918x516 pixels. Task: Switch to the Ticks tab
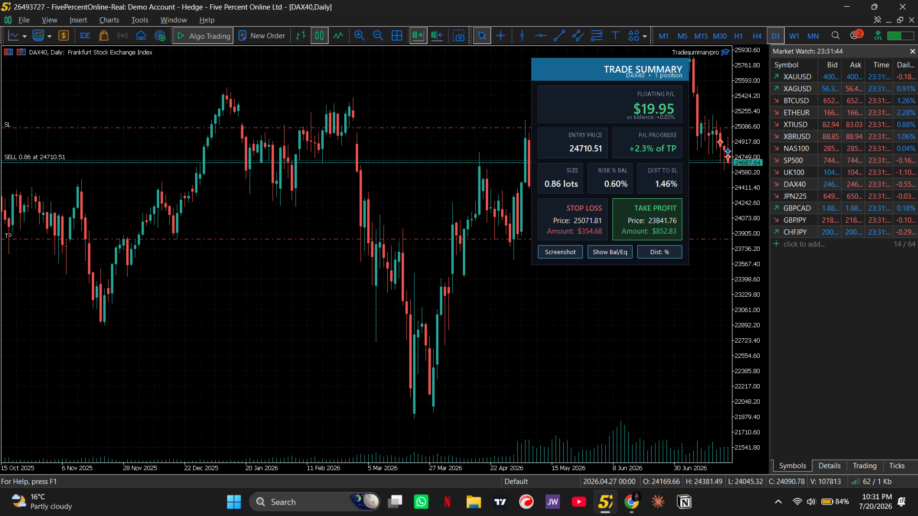pos(896,466)
